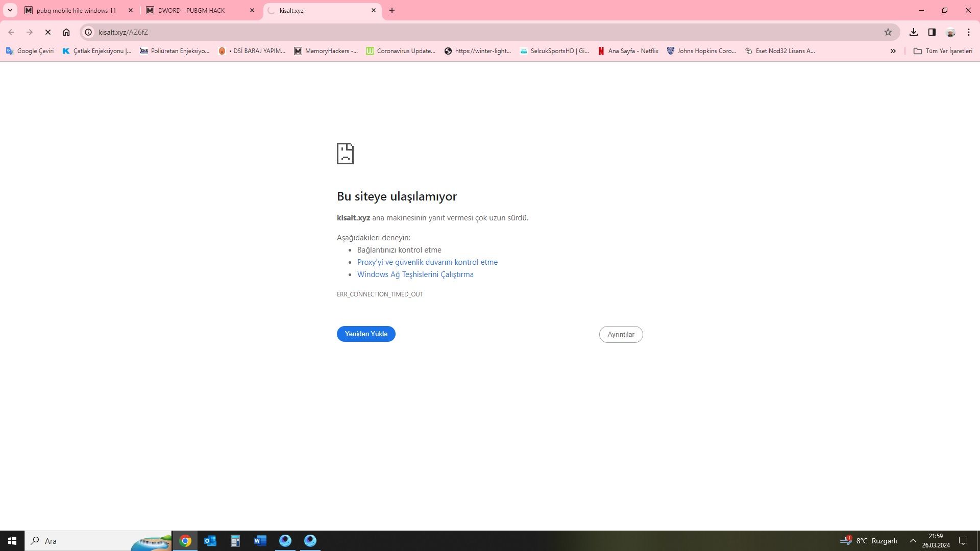The image size is (980, 551).
Task: Open the Coronavirus Update bookmark
Action: 401,51
